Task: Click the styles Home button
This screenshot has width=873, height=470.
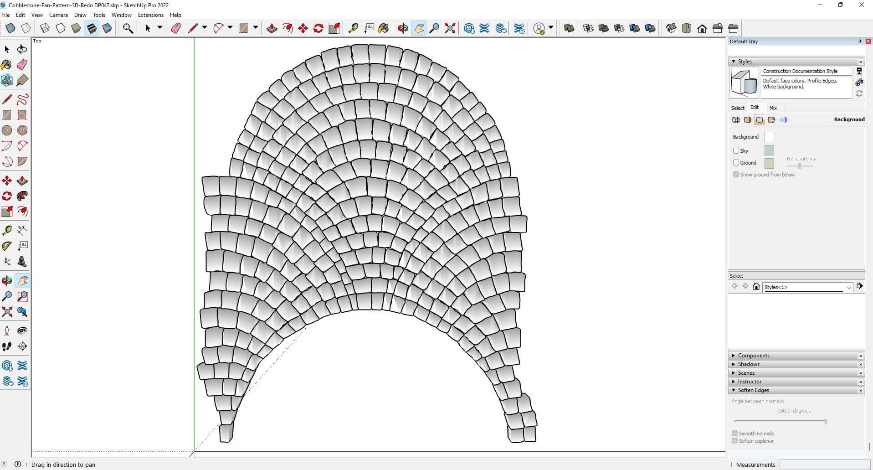Action: [756, 287]
